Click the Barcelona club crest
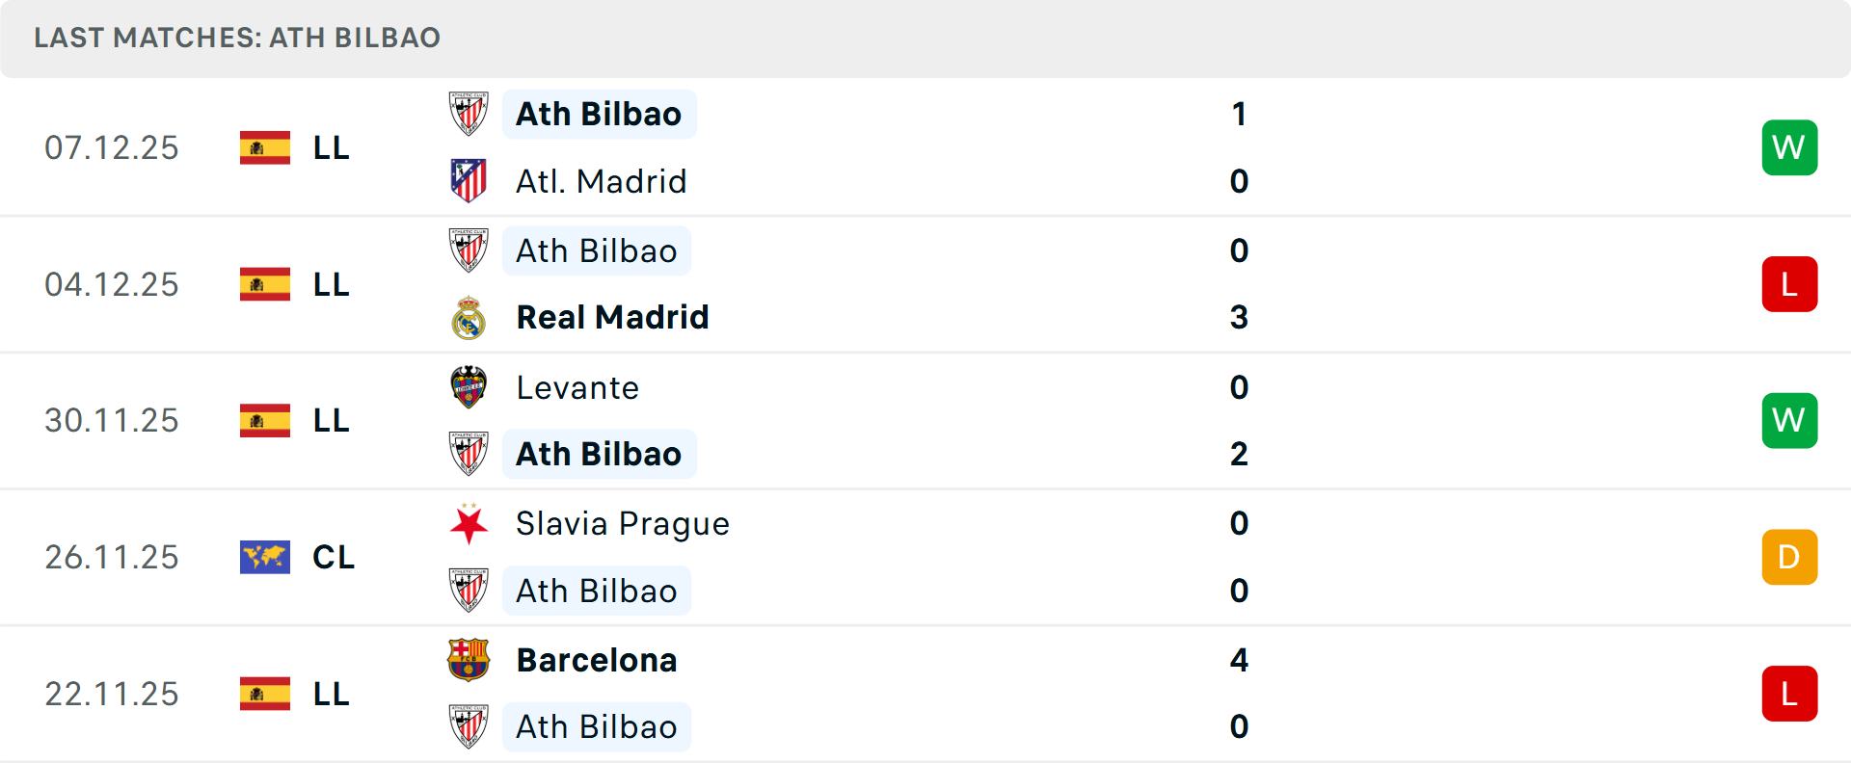The height and width of the screenshot is (763, 1851). pos(469,660)
